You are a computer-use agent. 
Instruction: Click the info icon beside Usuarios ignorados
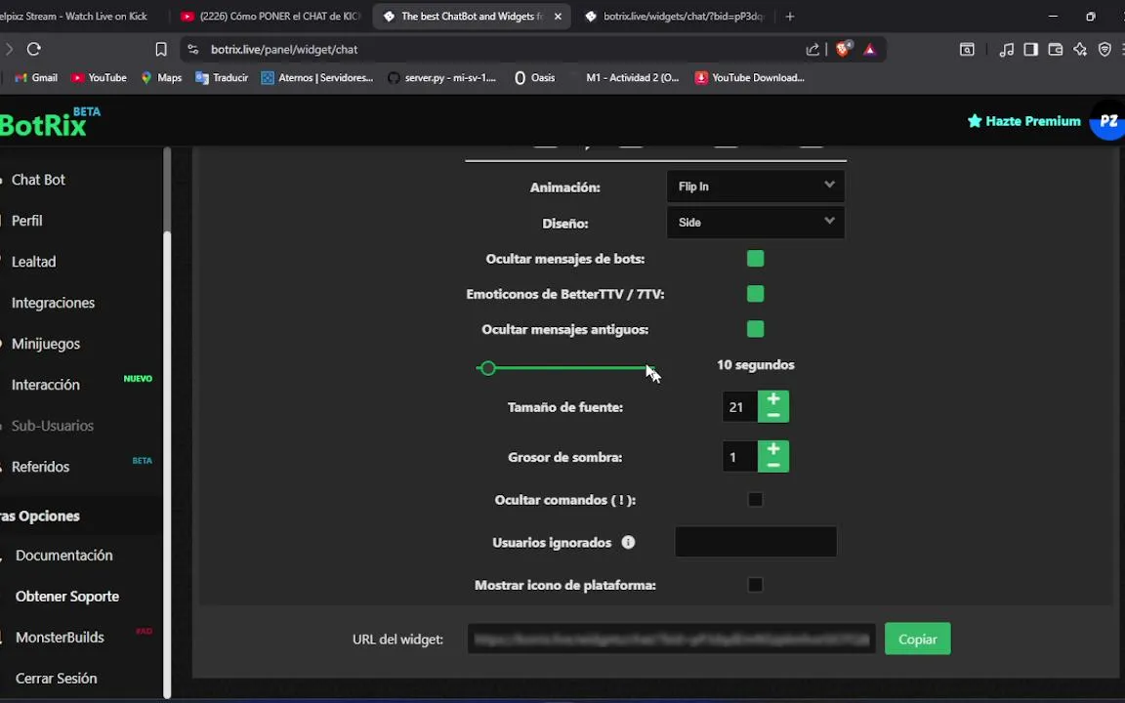[628, 542]
